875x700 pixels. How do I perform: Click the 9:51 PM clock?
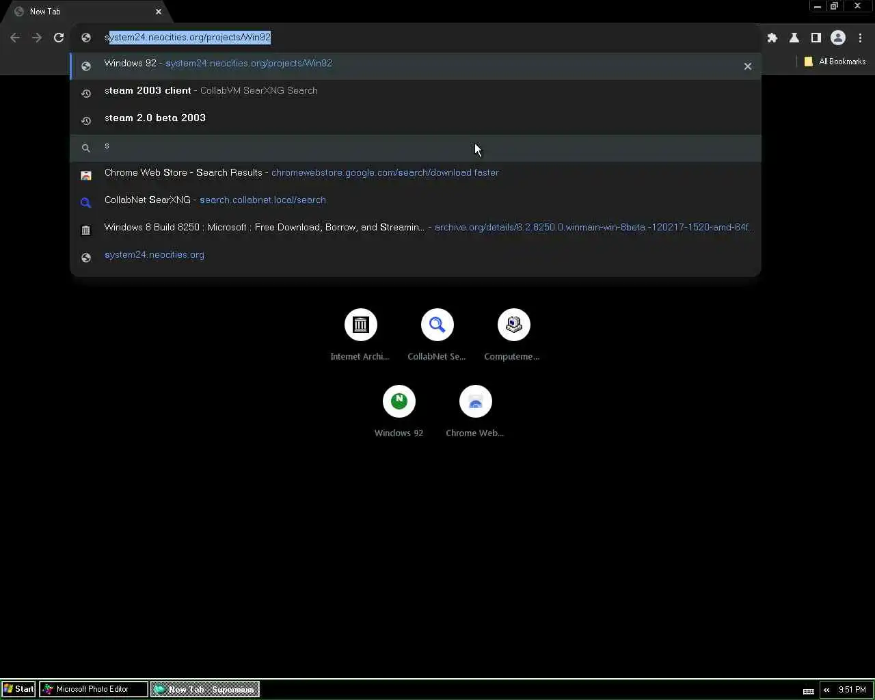click(852, 690)
